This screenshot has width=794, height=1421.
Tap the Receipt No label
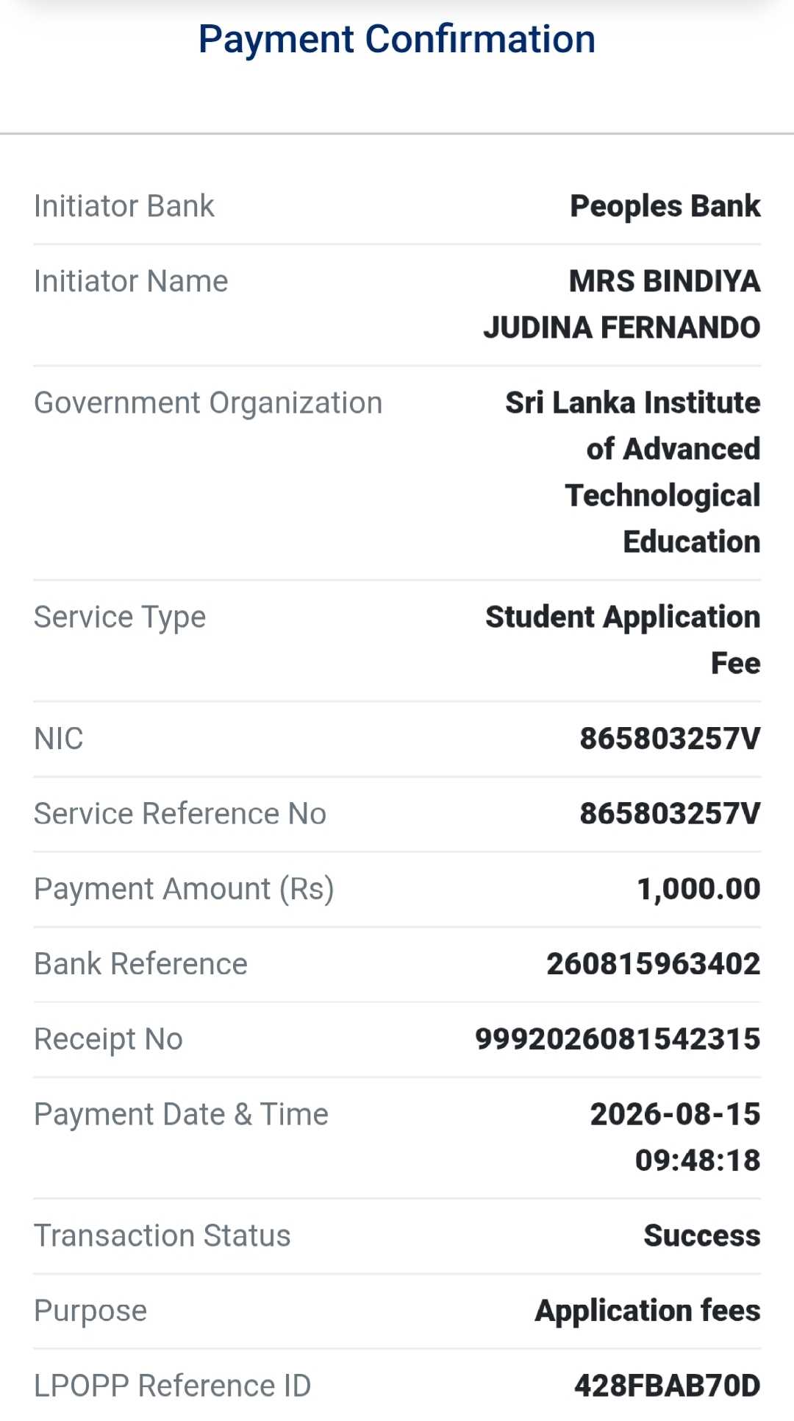tap(108, 1040)
